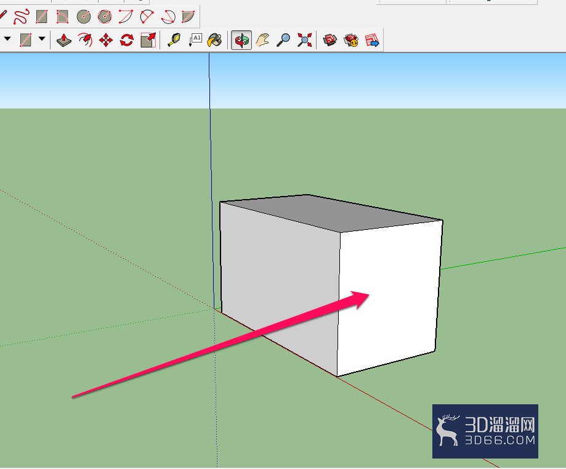
Task: Select the Rectangle tool in top row
Action: pyautogui.click(x=41, y=17)
